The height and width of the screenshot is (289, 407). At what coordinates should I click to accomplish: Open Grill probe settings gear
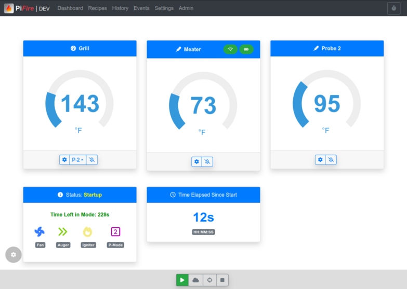coord(64,160)
